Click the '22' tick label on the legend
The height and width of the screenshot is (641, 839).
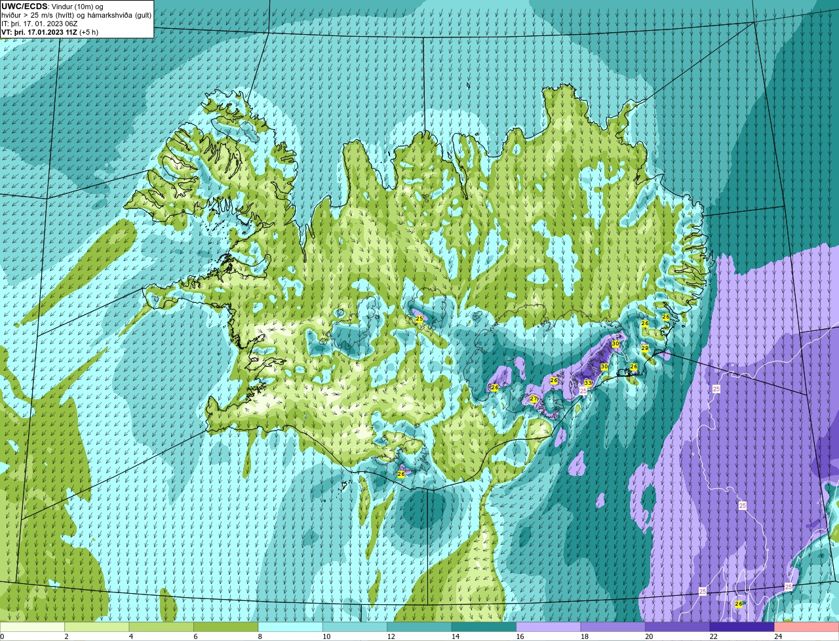[x=713, y=636]
